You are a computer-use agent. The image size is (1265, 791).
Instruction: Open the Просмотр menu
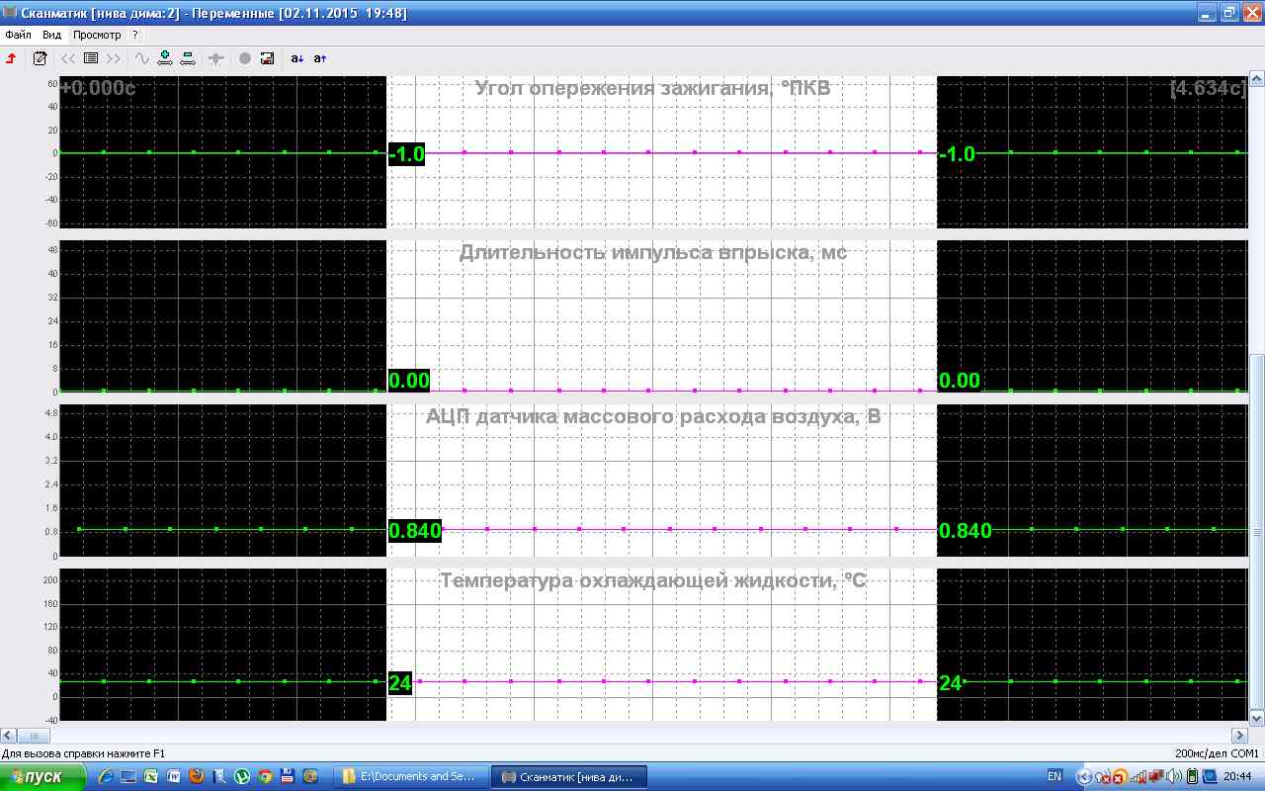tap(97, 35)
